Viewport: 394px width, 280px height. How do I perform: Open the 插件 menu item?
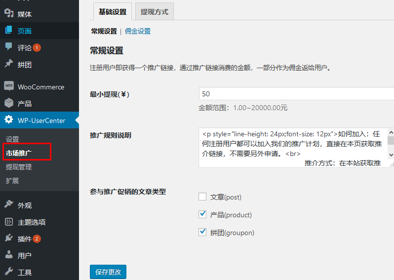39,239
